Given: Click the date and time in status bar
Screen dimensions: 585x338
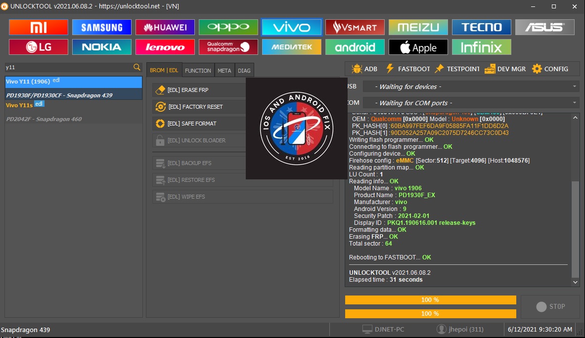Looking at the screenshot, I should (540, 330).
